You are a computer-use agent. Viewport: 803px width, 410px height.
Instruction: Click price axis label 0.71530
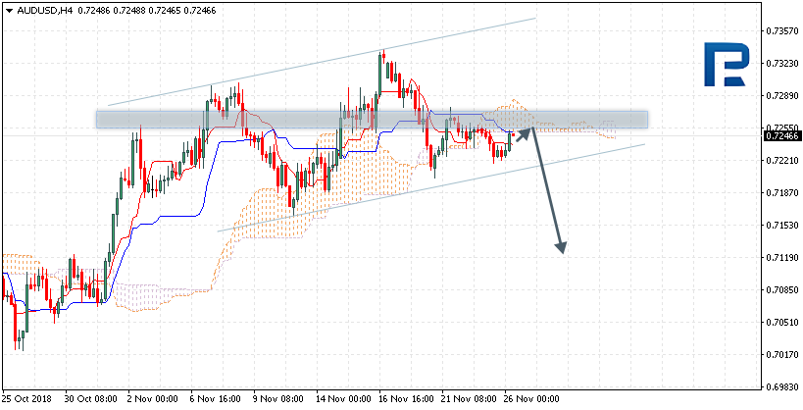point(783,225)
